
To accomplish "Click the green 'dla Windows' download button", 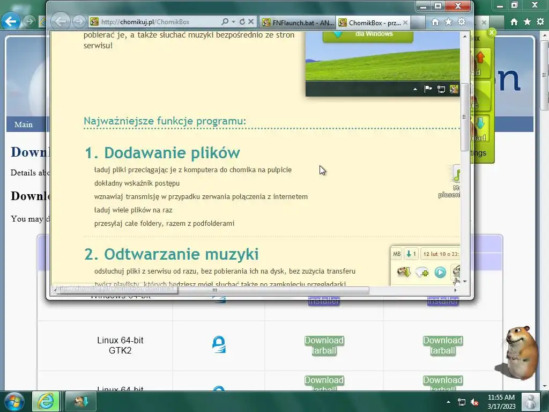I will pyautogui.click(x=368, y=36).
